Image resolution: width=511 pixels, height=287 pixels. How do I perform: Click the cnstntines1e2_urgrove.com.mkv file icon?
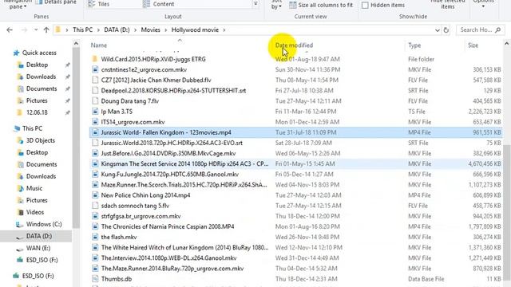click(95, 69)
